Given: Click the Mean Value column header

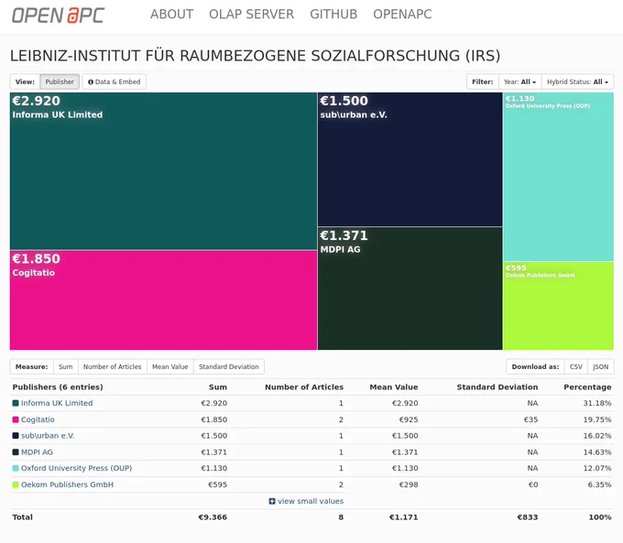Looking at the screenshot, I should click(x=394, y=387).
